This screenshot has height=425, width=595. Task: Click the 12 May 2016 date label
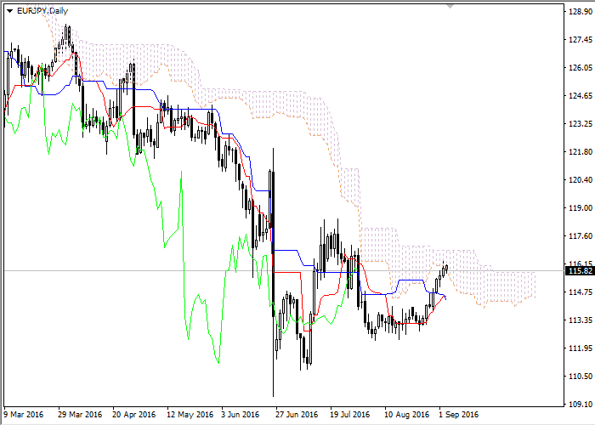tap(190, 415)
